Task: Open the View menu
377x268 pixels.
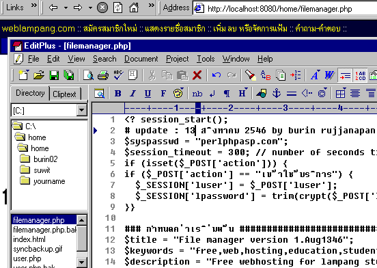Action: click(76, 59)
